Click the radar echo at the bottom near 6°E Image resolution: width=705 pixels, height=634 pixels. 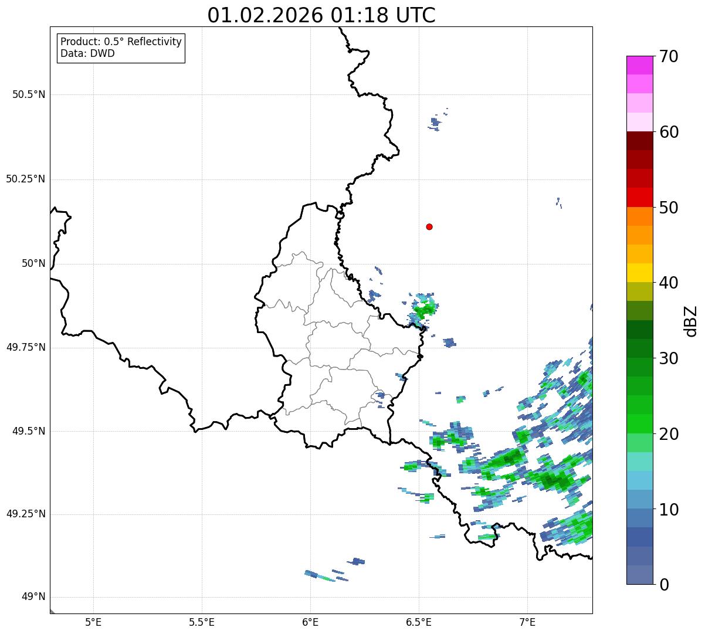tap(320, 576)
